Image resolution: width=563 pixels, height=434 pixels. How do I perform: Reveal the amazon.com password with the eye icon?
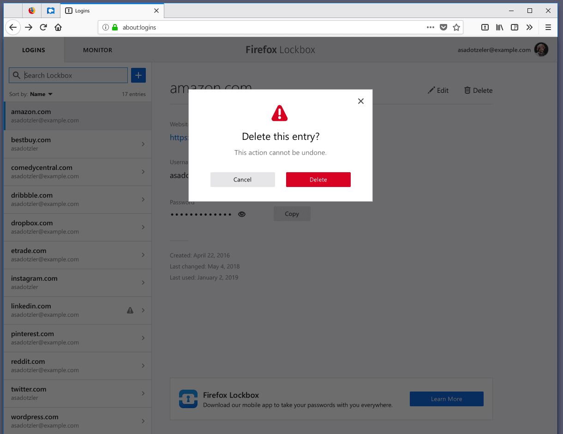(241, 214)
